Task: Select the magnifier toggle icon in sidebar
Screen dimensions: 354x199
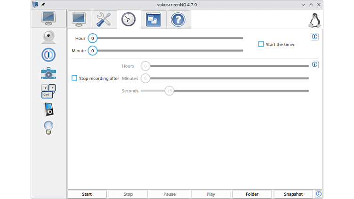Action: [x=48, y=55]
